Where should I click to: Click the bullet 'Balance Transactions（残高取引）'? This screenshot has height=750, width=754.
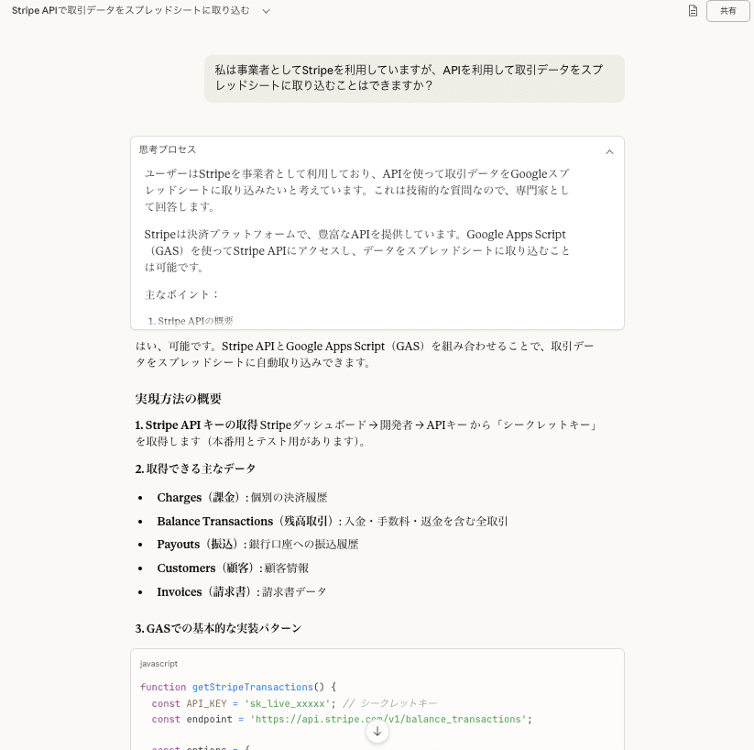tap(245, 522)
